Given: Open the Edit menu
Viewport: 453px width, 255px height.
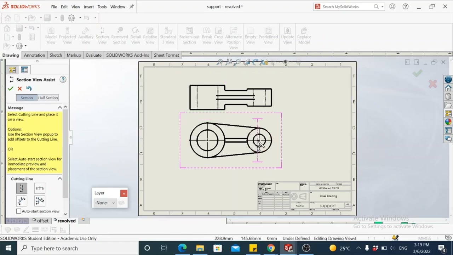Looking at the screenshot, I should coord(64,7).
